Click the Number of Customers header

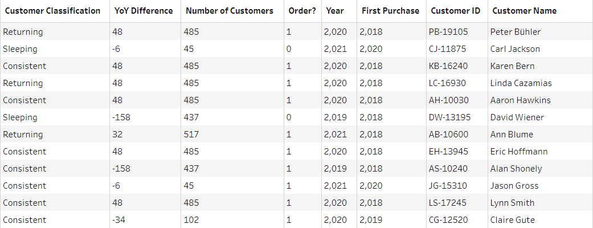(x=230, y=11)
